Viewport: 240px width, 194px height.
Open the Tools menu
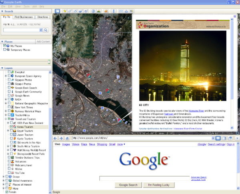click(26, 6)
